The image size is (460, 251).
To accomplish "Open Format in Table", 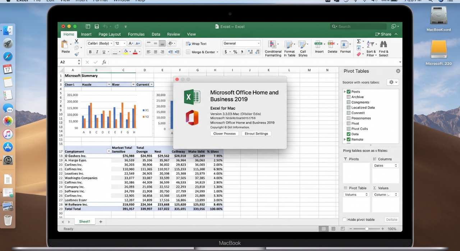I will (289, 49).
